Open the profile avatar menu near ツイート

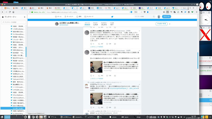point(159,17)
